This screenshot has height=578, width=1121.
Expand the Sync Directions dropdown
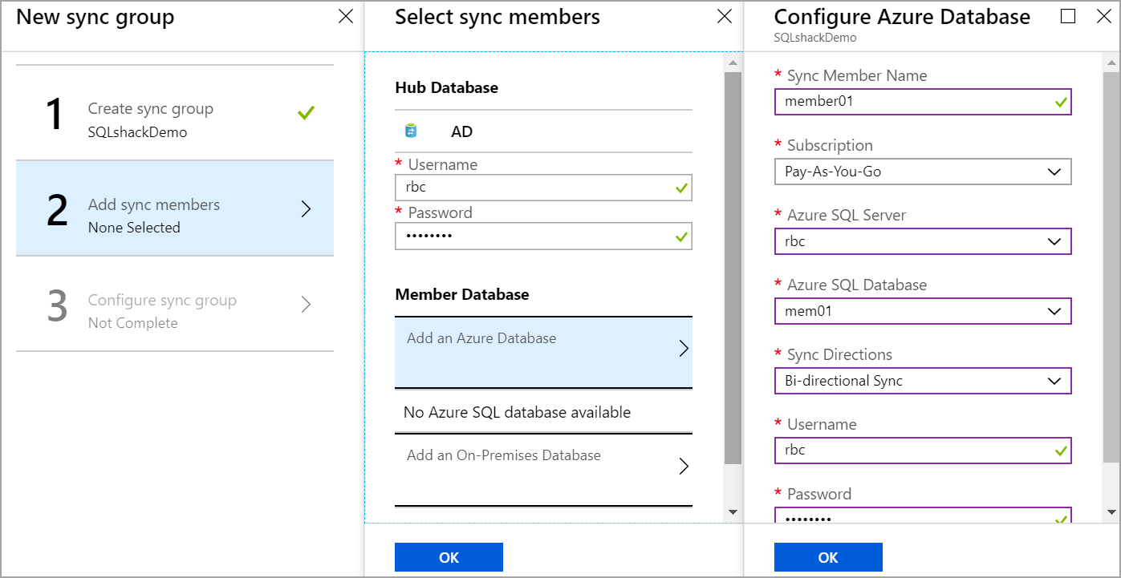pos(922,381)
